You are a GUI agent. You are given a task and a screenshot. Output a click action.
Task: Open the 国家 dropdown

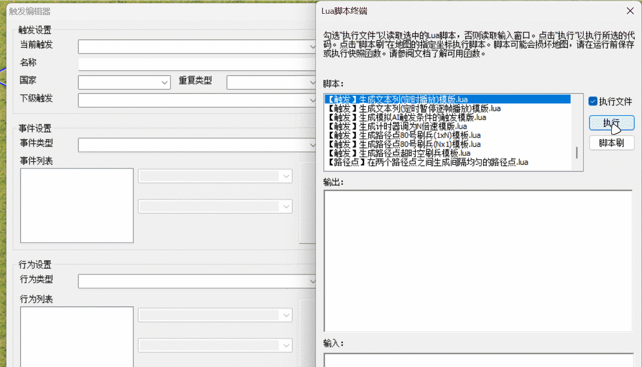124,83
